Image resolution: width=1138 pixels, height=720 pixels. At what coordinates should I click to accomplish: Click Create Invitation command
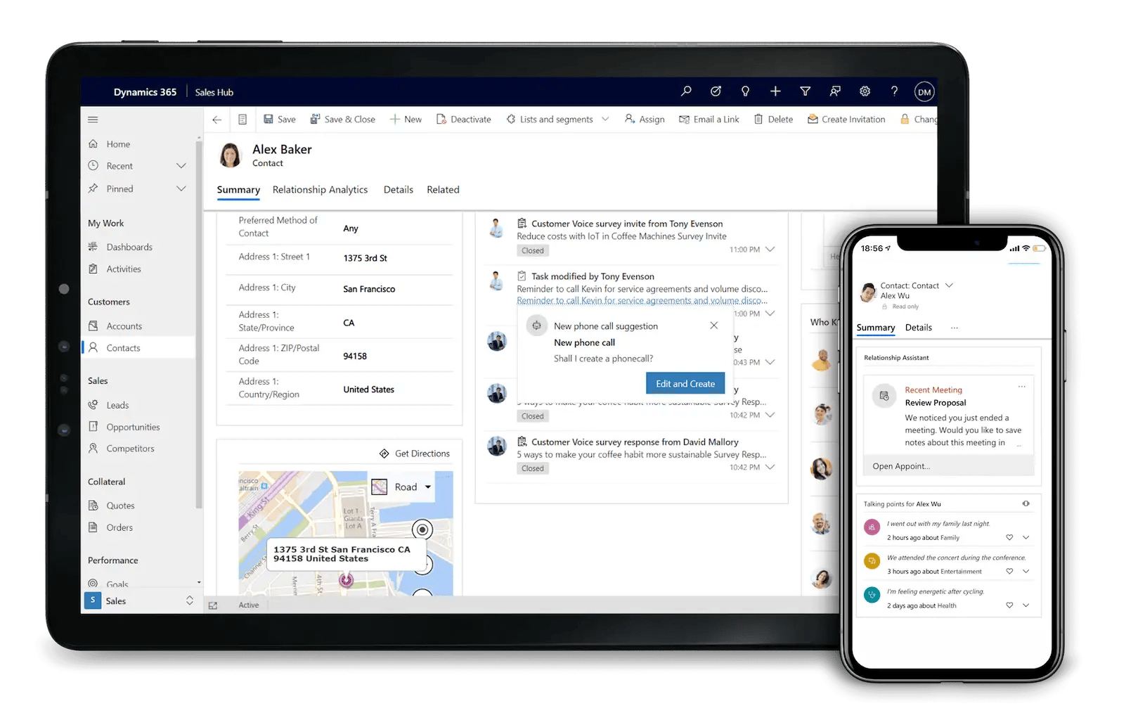[x=846, y=120]
